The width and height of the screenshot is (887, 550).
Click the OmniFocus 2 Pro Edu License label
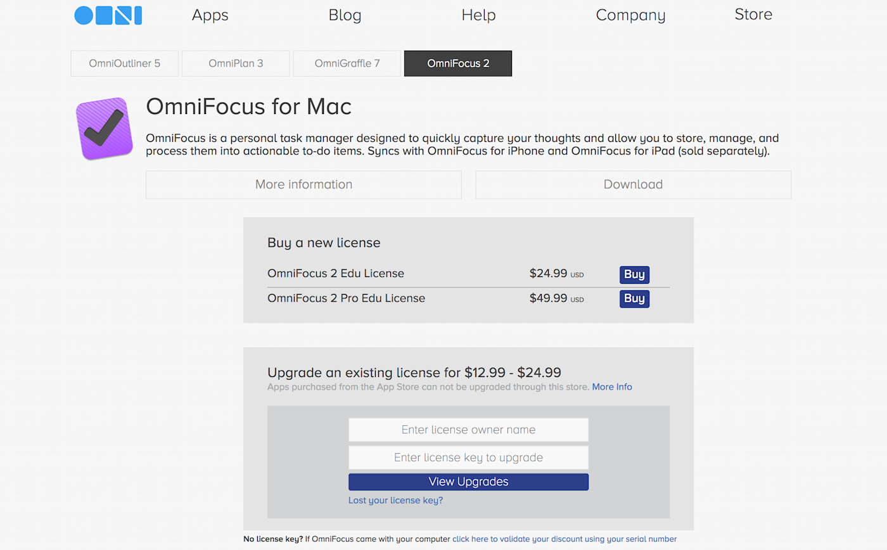346,298
